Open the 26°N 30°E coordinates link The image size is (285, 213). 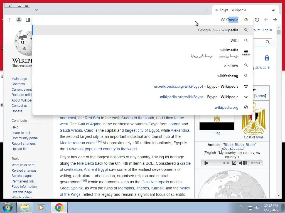pyautogui.click(x=262, y=68)
